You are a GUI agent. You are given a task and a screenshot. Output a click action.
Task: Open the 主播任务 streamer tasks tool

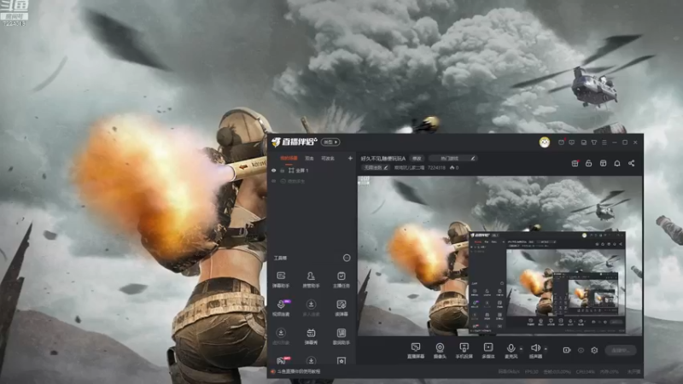click(341, 280)
